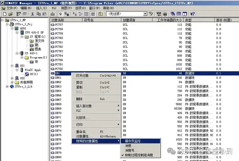The width and height of the screenshot is (239, 161).
Task: Expand the S7Pro_1_Lib library node
Action: coord(7,86)
